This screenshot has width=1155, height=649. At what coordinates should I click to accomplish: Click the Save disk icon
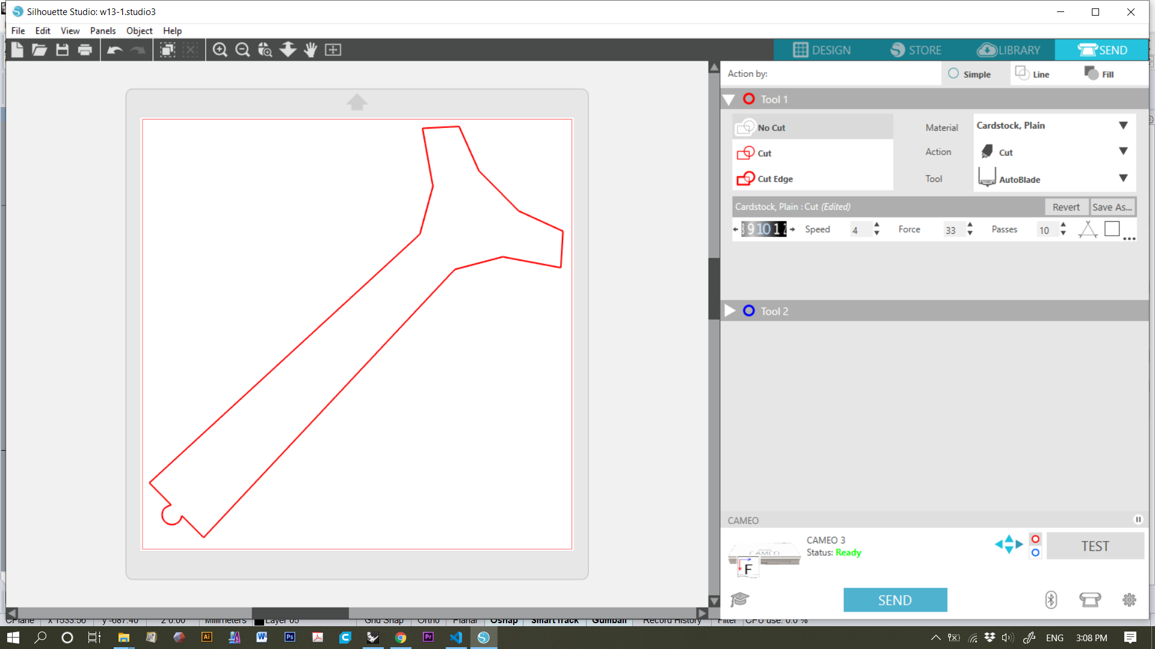click(62, 50)
